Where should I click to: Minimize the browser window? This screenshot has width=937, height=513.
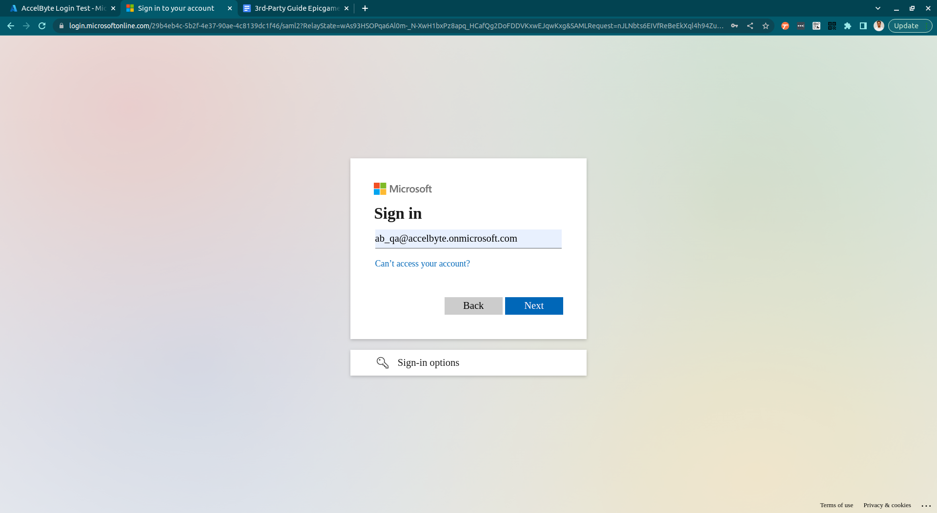[896, 8]
